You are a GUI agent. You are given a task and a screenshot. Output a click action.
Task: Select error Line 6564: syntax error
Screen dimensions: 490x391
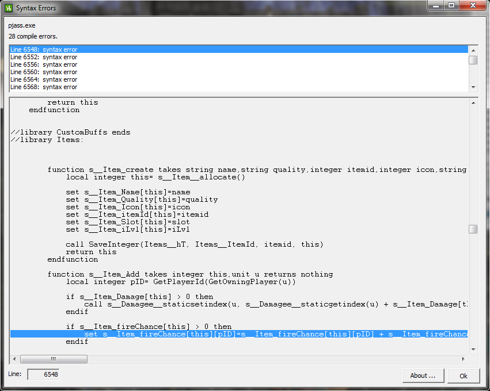coord(239,79)
